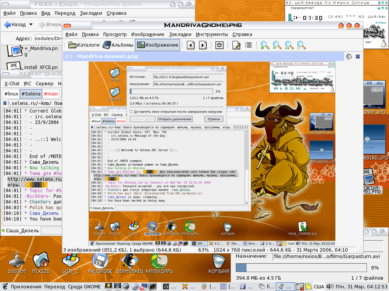The height and width of the screenshot is (291, 389).
Task: Click the icon left of the blue X in Mandriva-Gnome1.png header
Action: click(x=349, y=57)
